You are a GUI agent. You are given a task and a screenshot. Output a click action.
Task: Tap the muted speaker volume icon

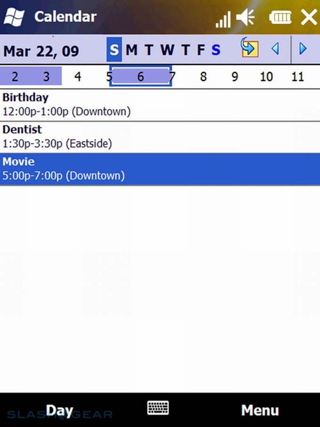click(246, 18)
